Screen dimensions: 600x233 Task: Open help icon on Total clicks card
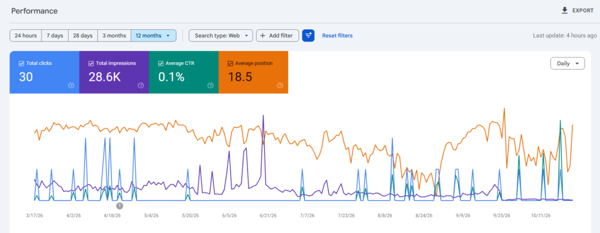(71, 85)
